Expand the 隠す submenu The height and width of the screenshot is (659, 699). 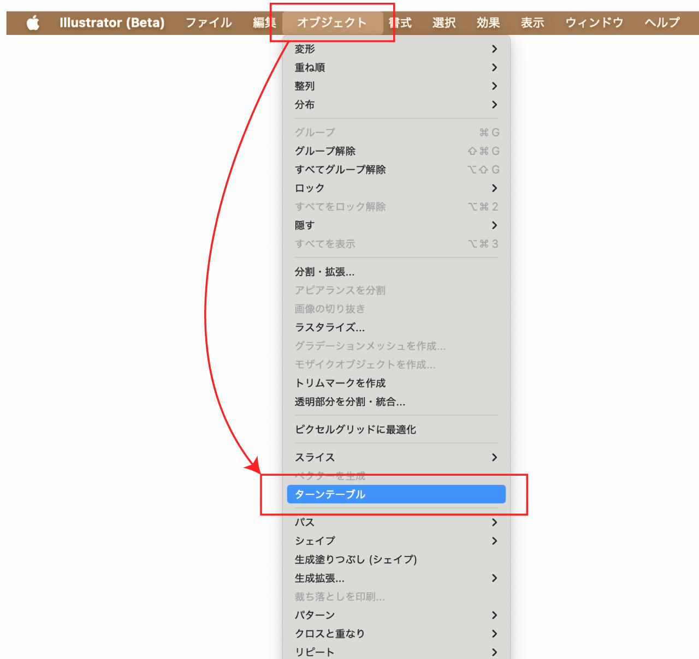point(396,225)
